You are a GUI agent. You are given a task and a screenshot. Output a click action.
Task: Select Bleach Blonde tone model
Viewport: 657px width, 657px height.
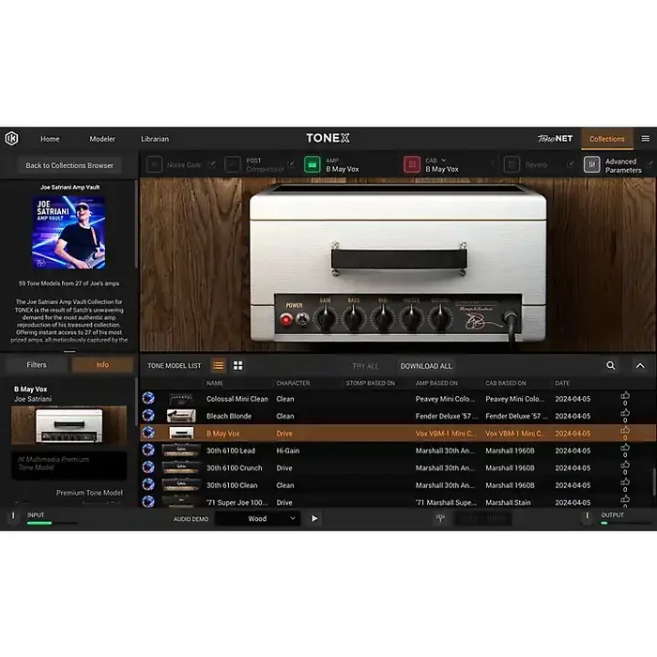coord(398,416)
